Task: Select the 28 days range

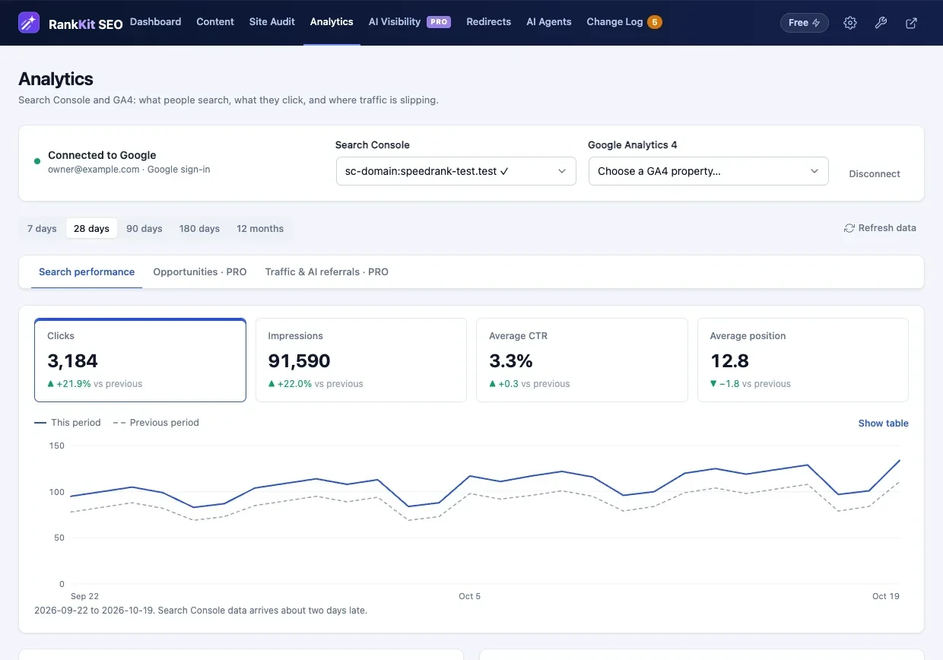Action: point(91,229)
